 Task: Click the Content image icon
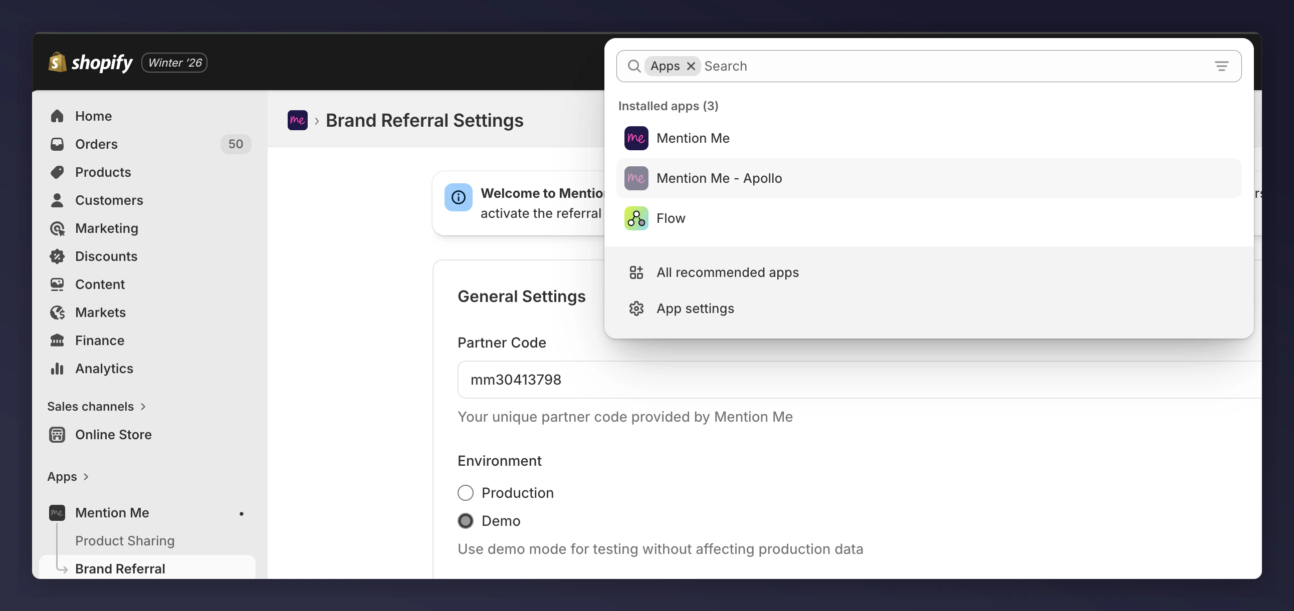click(x=57, y=284)
